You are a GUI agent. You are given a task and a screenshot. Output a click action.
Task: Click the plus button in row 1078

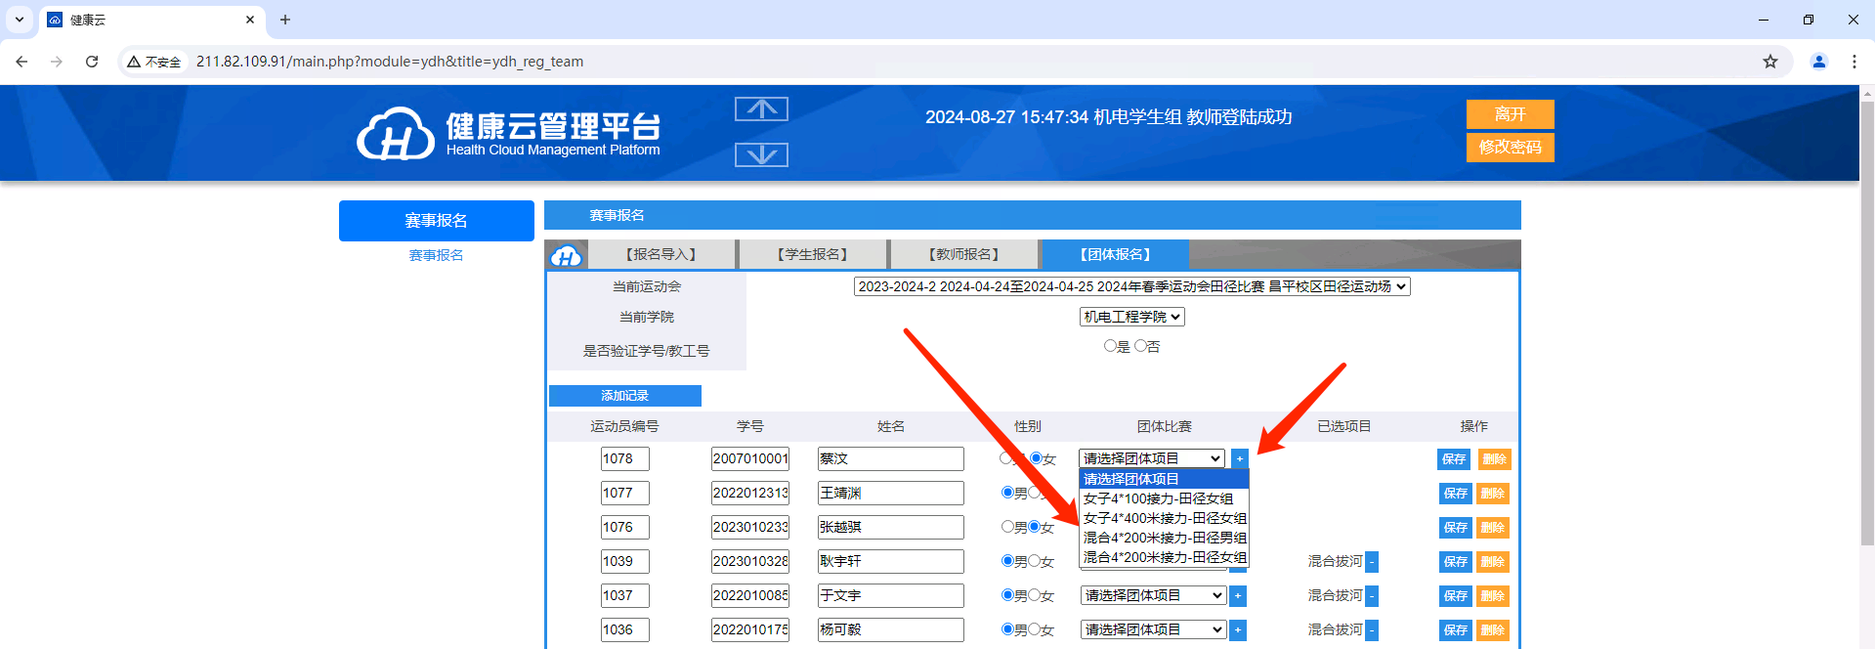coord(1240,459)
